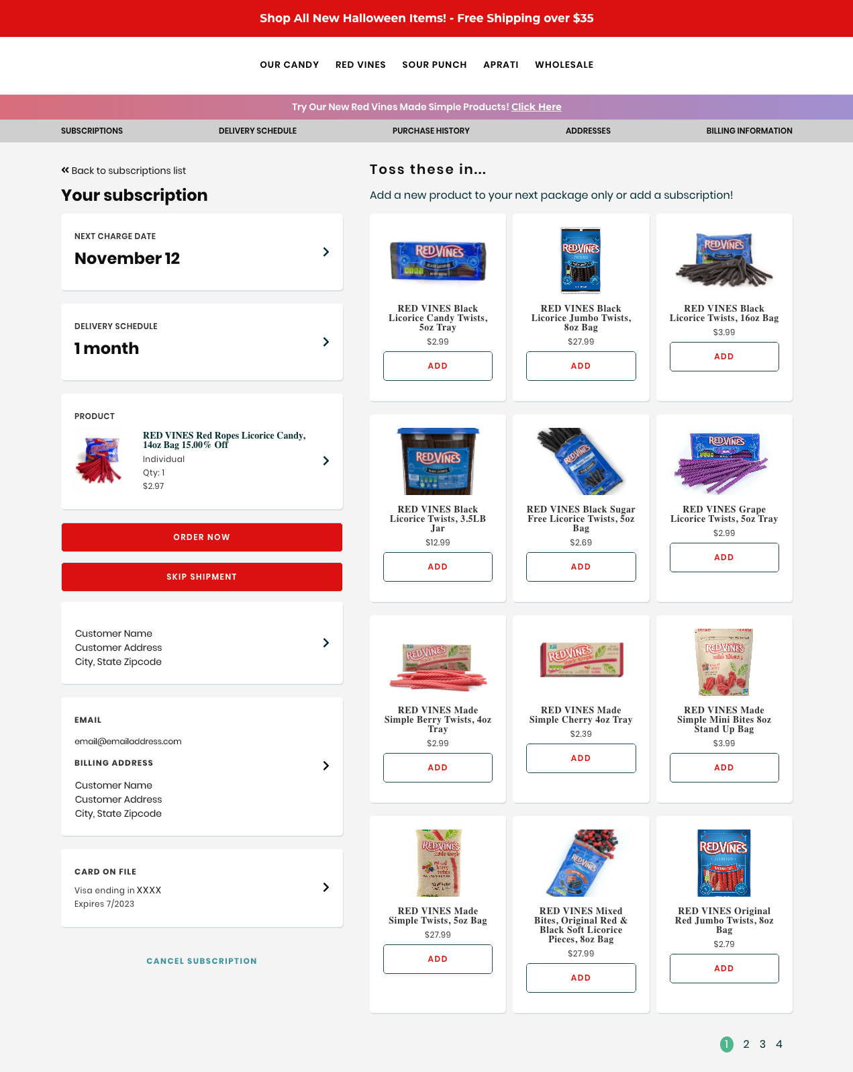Open the Purchase History tab
853x1072 pixels.
click(x=431, y=131)
